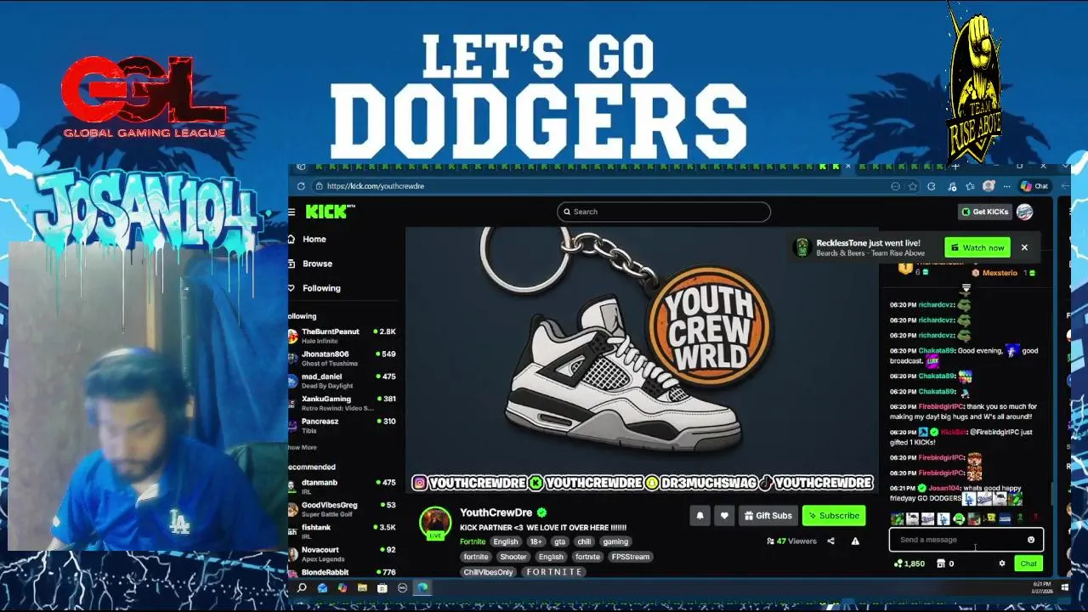This screenshot has height=612, width=1088.
Task: Open the user profile avatar menu
Action: pos(1025,212)
